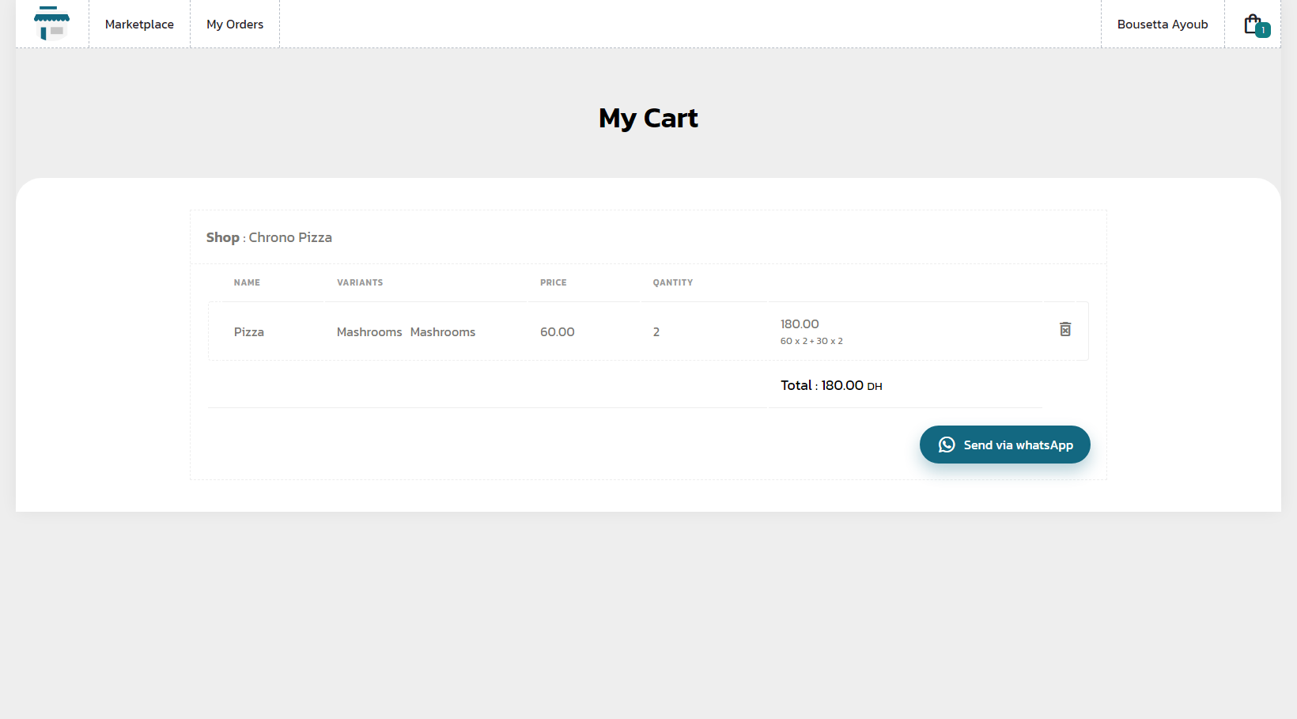This screenshot has height=719, width=1297.
Task: Click the VARIANTS column header
Action: 360,282
